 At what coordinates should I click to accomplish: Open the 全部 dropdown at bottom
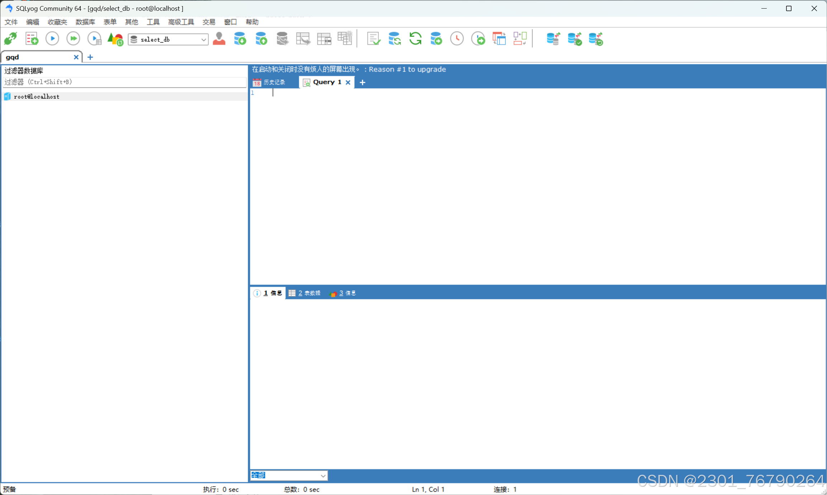(323, 476)
